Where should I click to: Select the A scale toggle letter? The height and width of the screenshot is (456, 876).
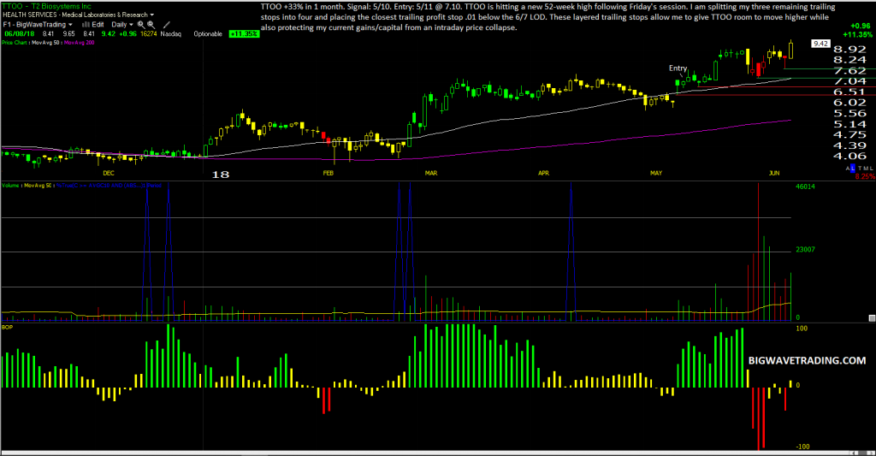click(848, 169)
